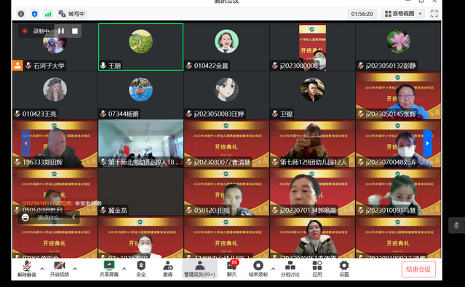
Task: Turn on camera via 开启视频
Action: click(x=60, y=269)
